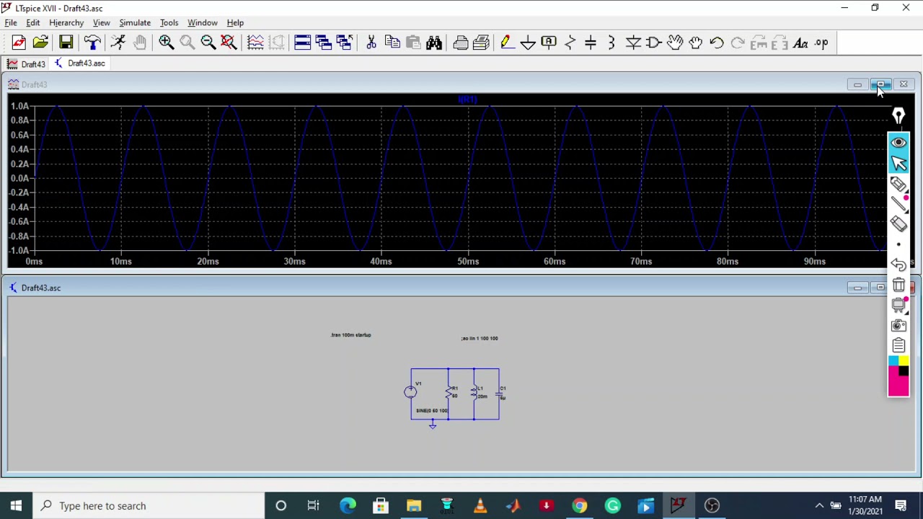The image size is (923, 519).
Task: Save the schematic with floppy icon
Action: (66, 43)
